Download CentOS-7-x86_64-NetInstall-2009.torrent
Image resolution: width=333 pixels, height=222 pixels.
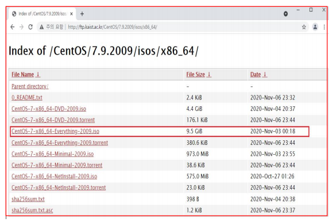pyautogui.click(x=59, y=187)
